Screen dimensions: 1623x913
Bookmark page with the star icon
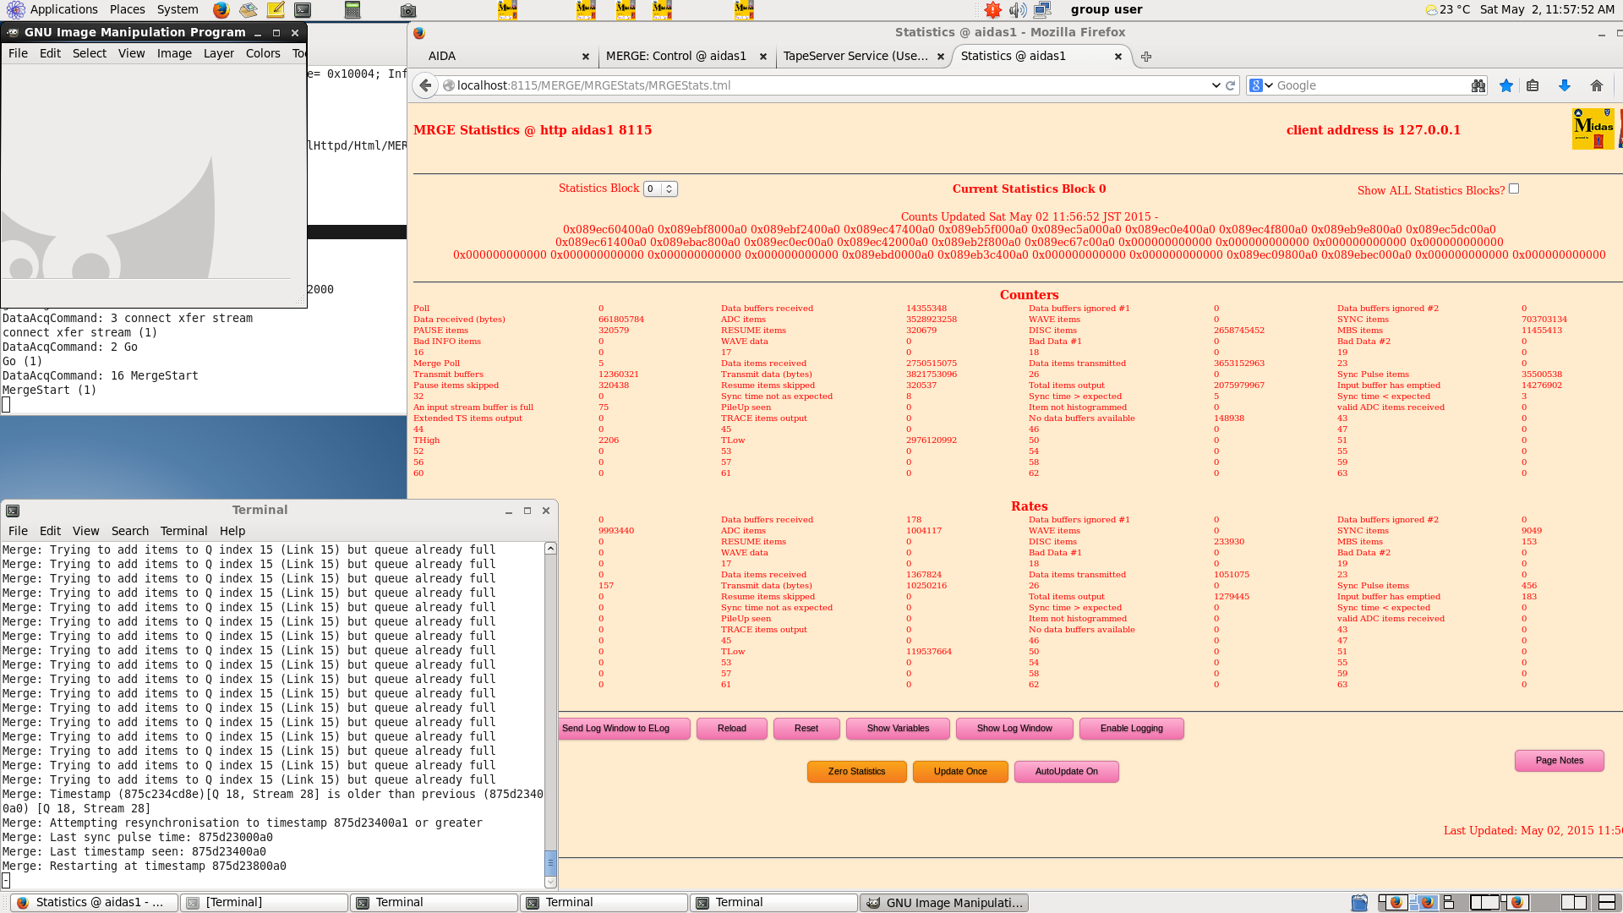pos(1506,85)
